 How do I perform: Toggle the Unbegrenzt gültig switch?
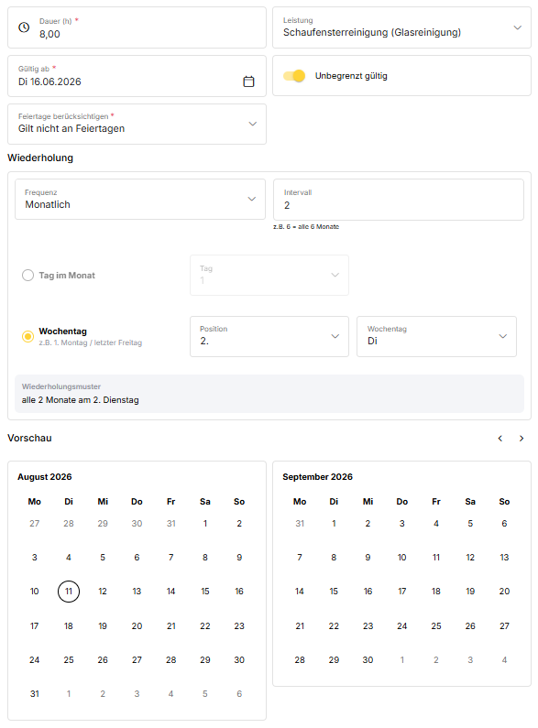tap(294, 76)
